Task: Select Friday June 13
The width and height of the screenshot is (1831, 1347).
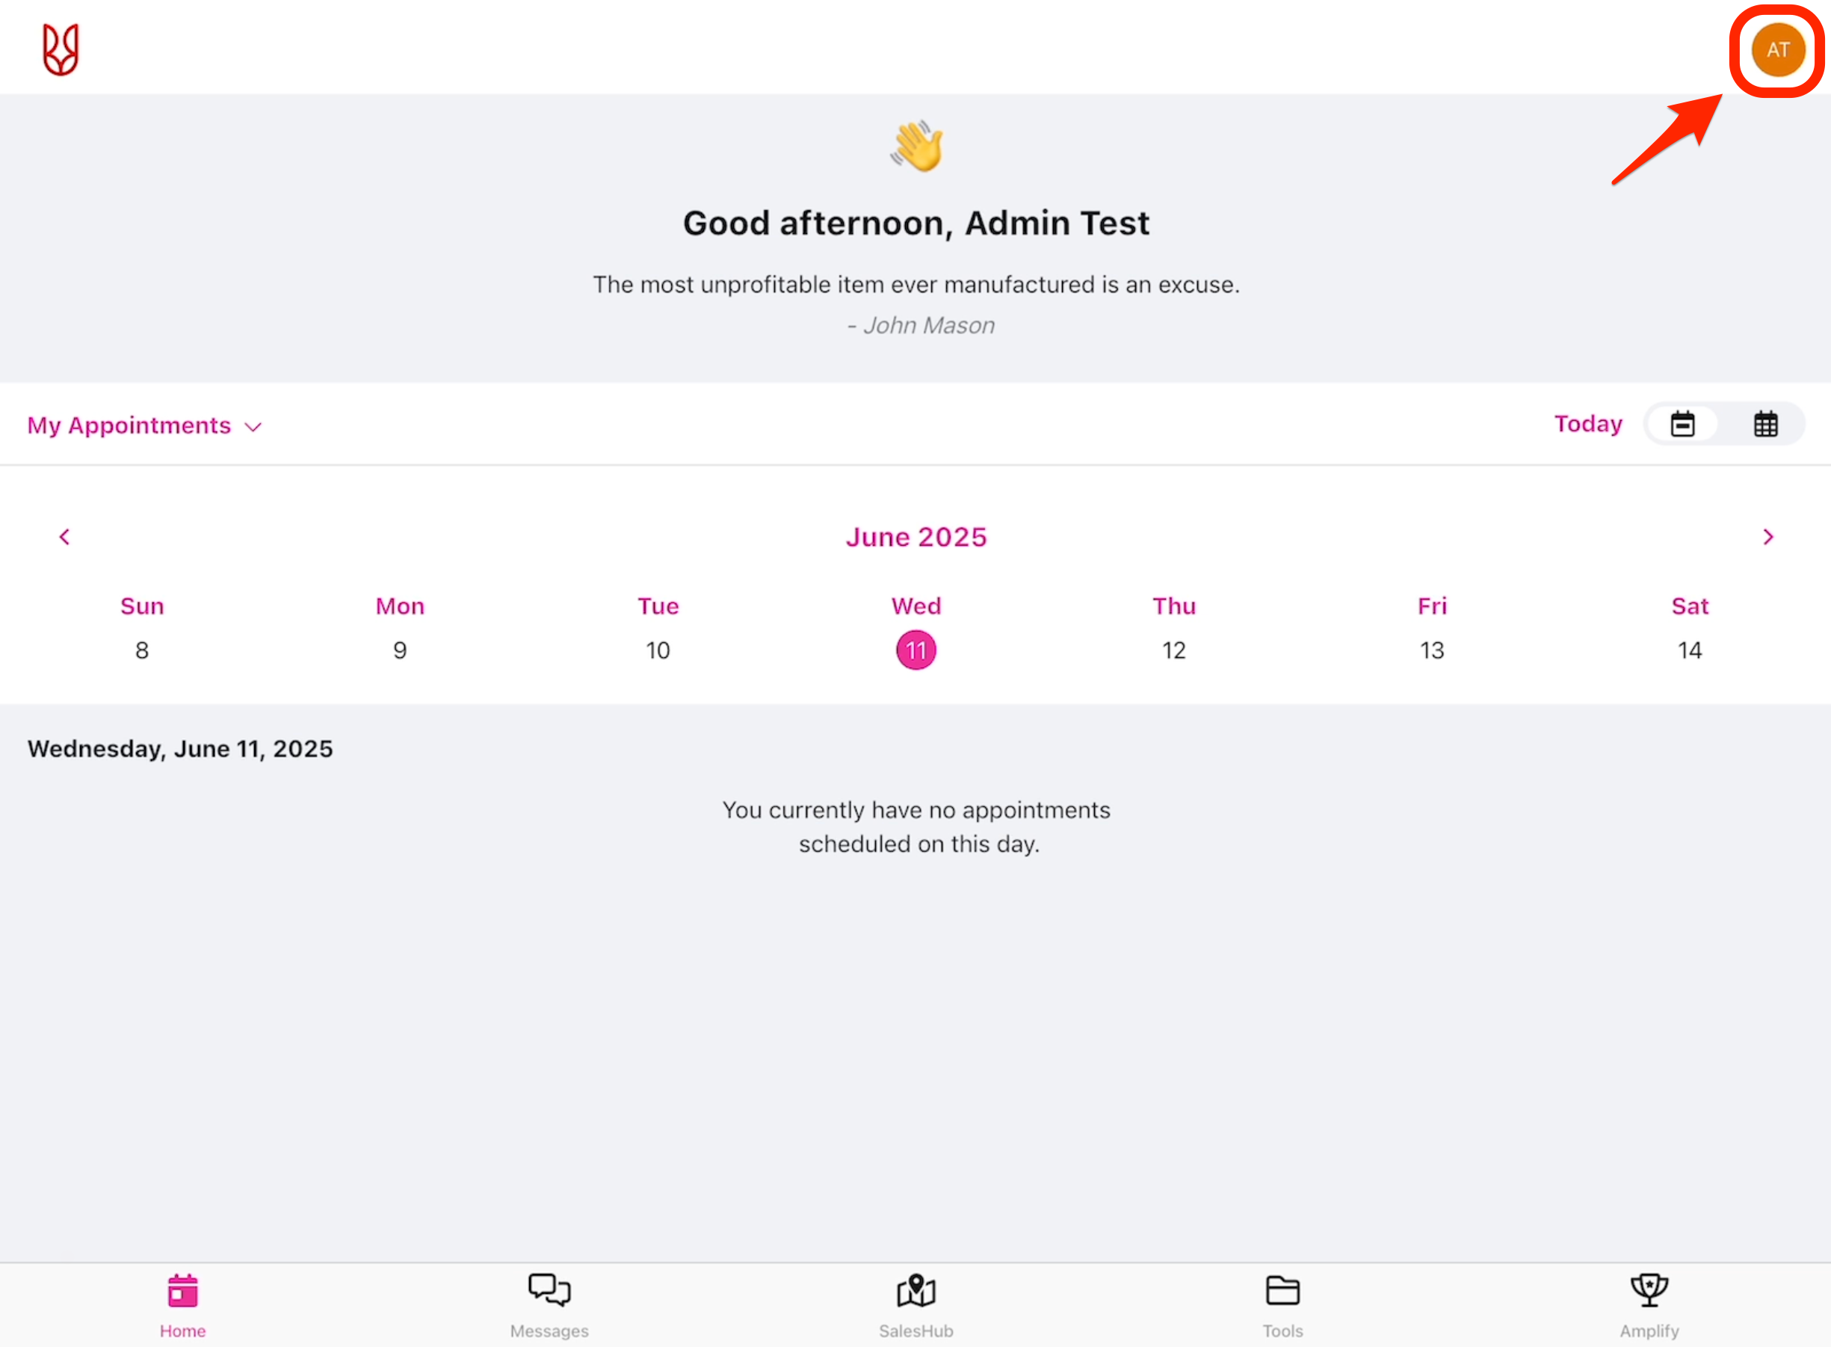Action: 1431,650
